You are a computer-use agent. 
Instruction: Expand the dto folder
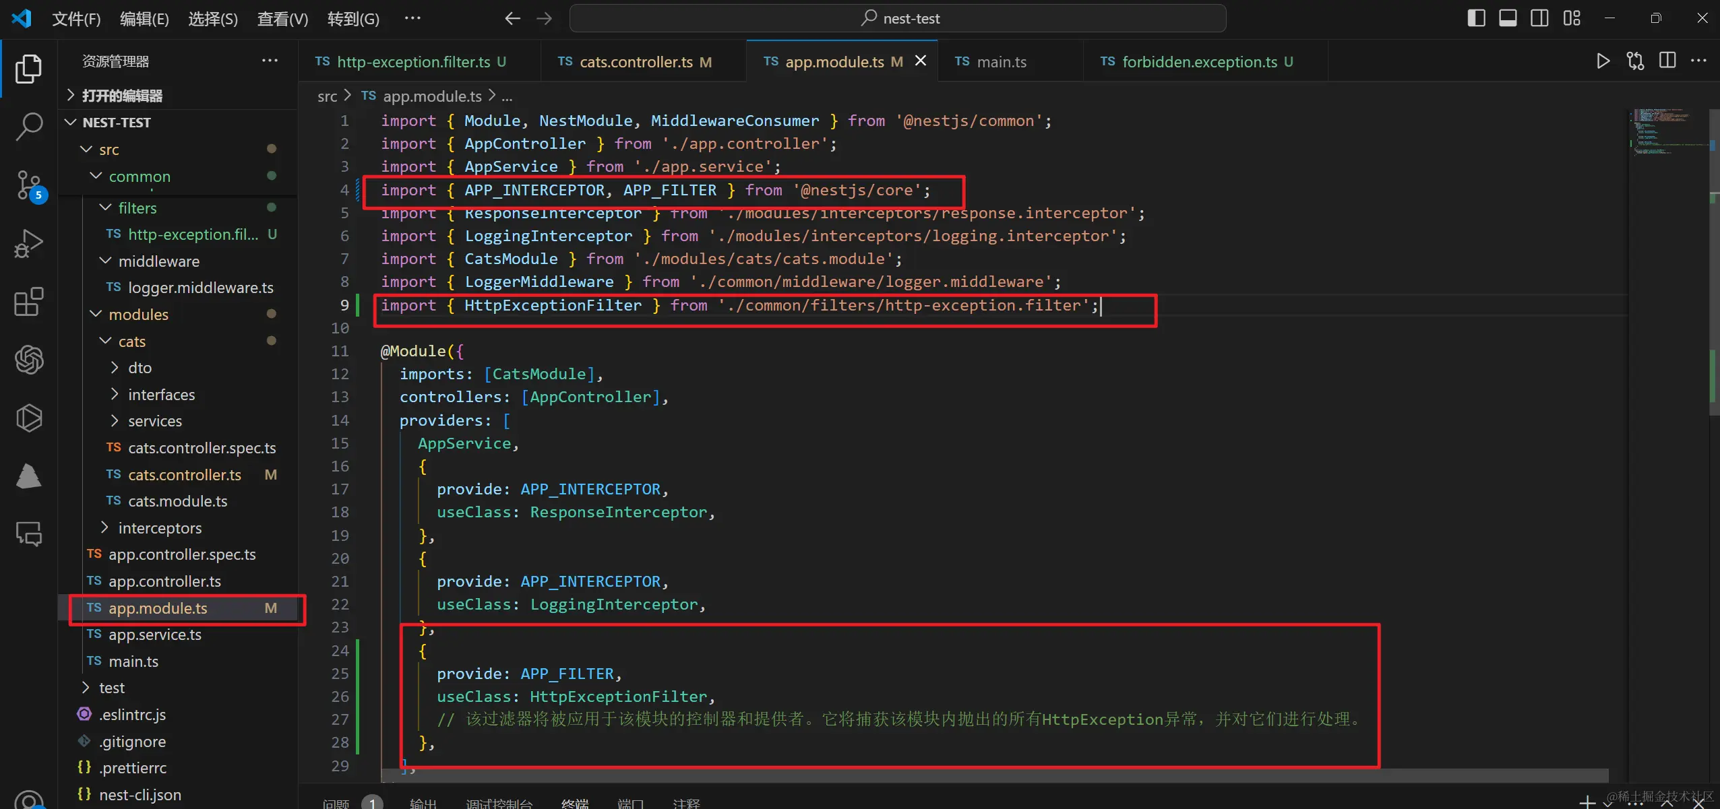point(178,368)
